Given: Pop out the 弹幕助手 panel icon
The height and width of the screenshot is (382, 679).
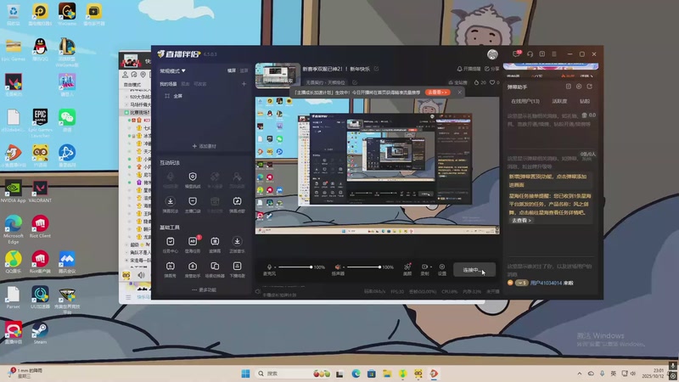Looking at the screenshot, I should pyautogui.click(x=589, y=87).
